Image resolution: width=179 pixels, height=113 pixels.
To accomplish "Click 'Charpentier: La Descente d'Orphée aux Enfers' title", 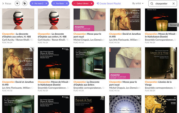I will click(x=86, y=83).
